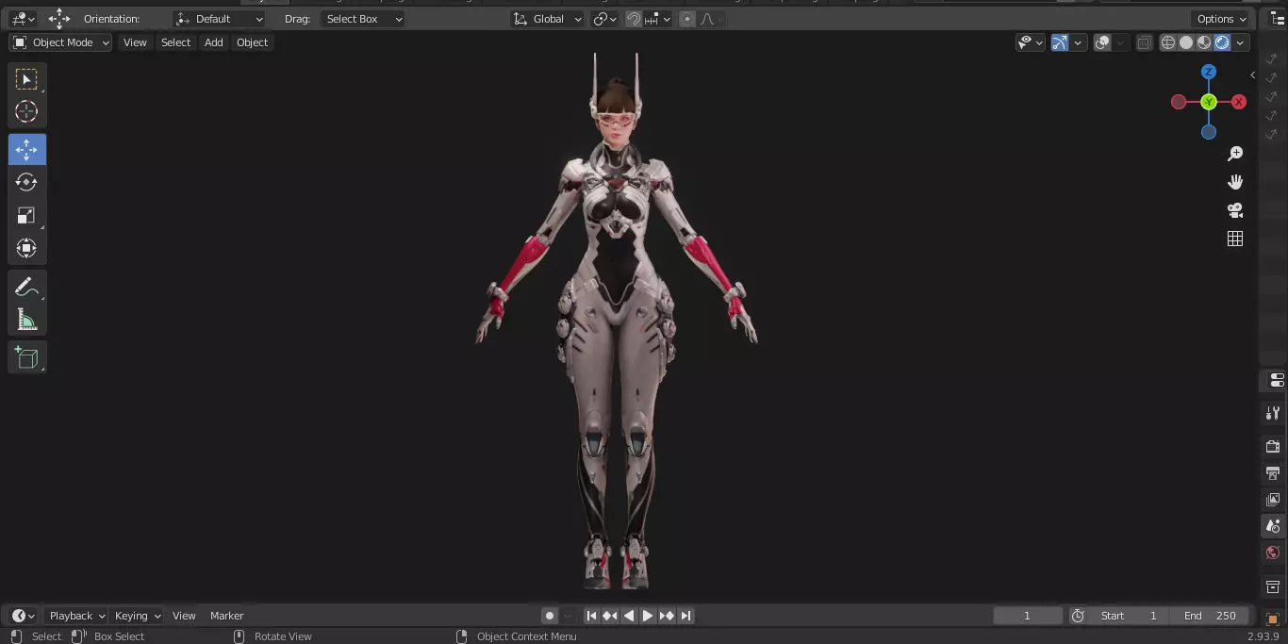Click the zoom magnifier in viewport
This screenshot has height=644, width=1288.
[x=1235, y=154]
